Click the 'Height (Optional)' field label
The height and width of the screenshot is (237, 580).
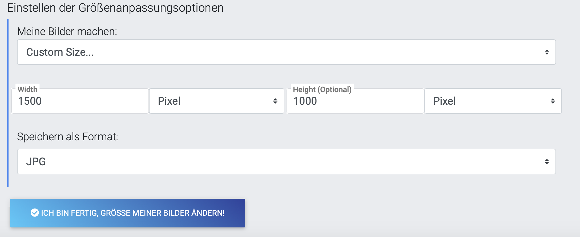click(322, 90)
